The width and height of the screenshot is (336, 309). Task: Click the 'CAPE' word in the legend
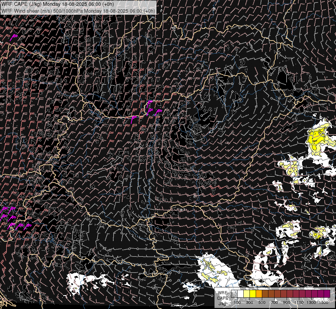tap(223, 298)
